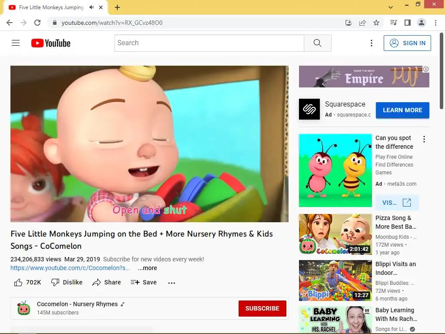Save the video to a playlist
This screenshot has height=334, width=445.
[143, 283]
